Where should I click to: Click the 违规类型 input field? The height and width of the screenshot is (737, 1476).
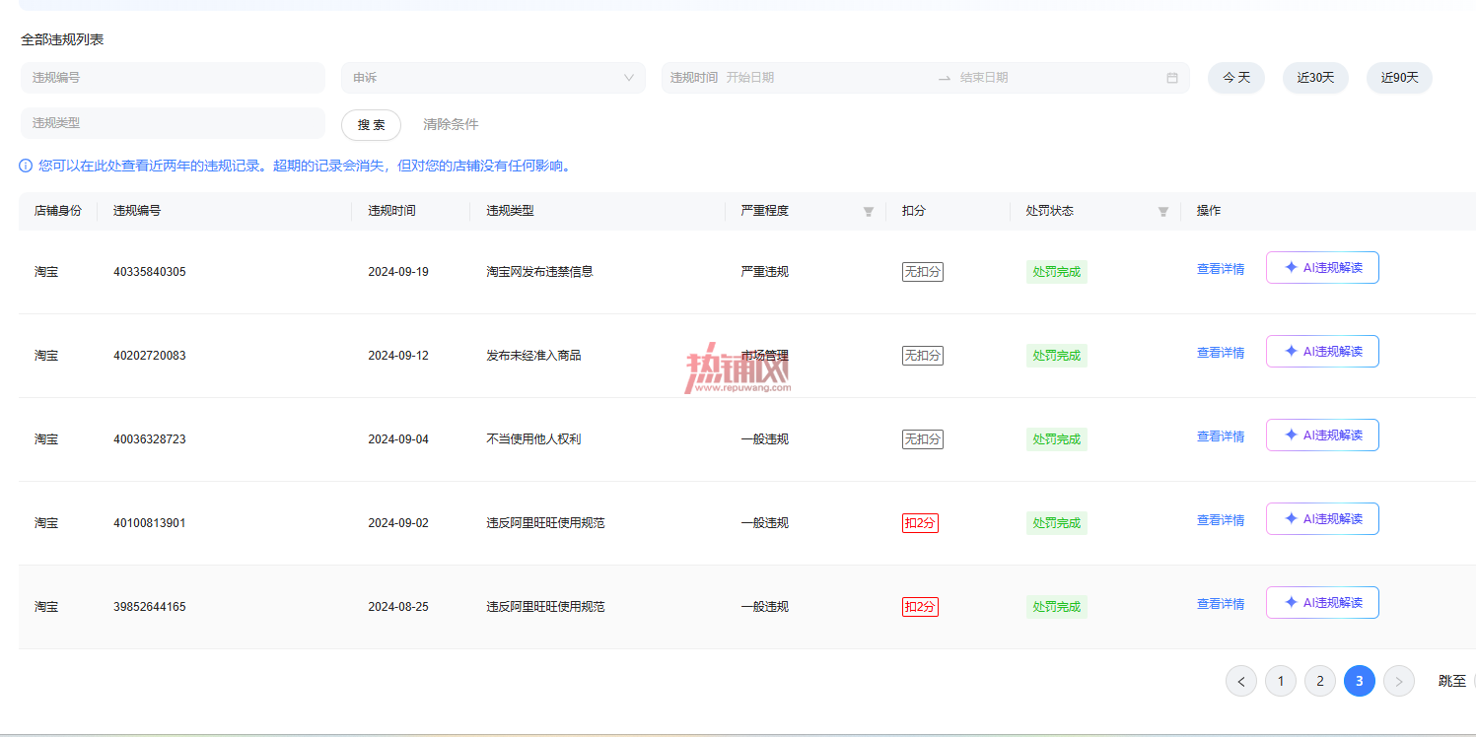point(173,123)
